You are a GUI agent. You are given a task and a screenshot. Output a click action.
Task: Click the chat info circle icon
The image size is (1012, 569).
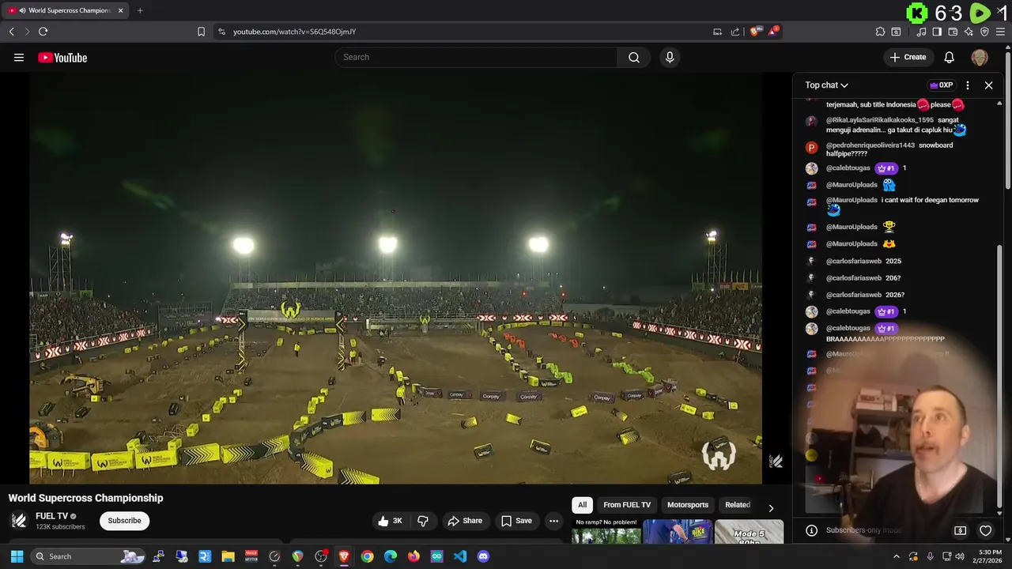click(x=811, y=530)
